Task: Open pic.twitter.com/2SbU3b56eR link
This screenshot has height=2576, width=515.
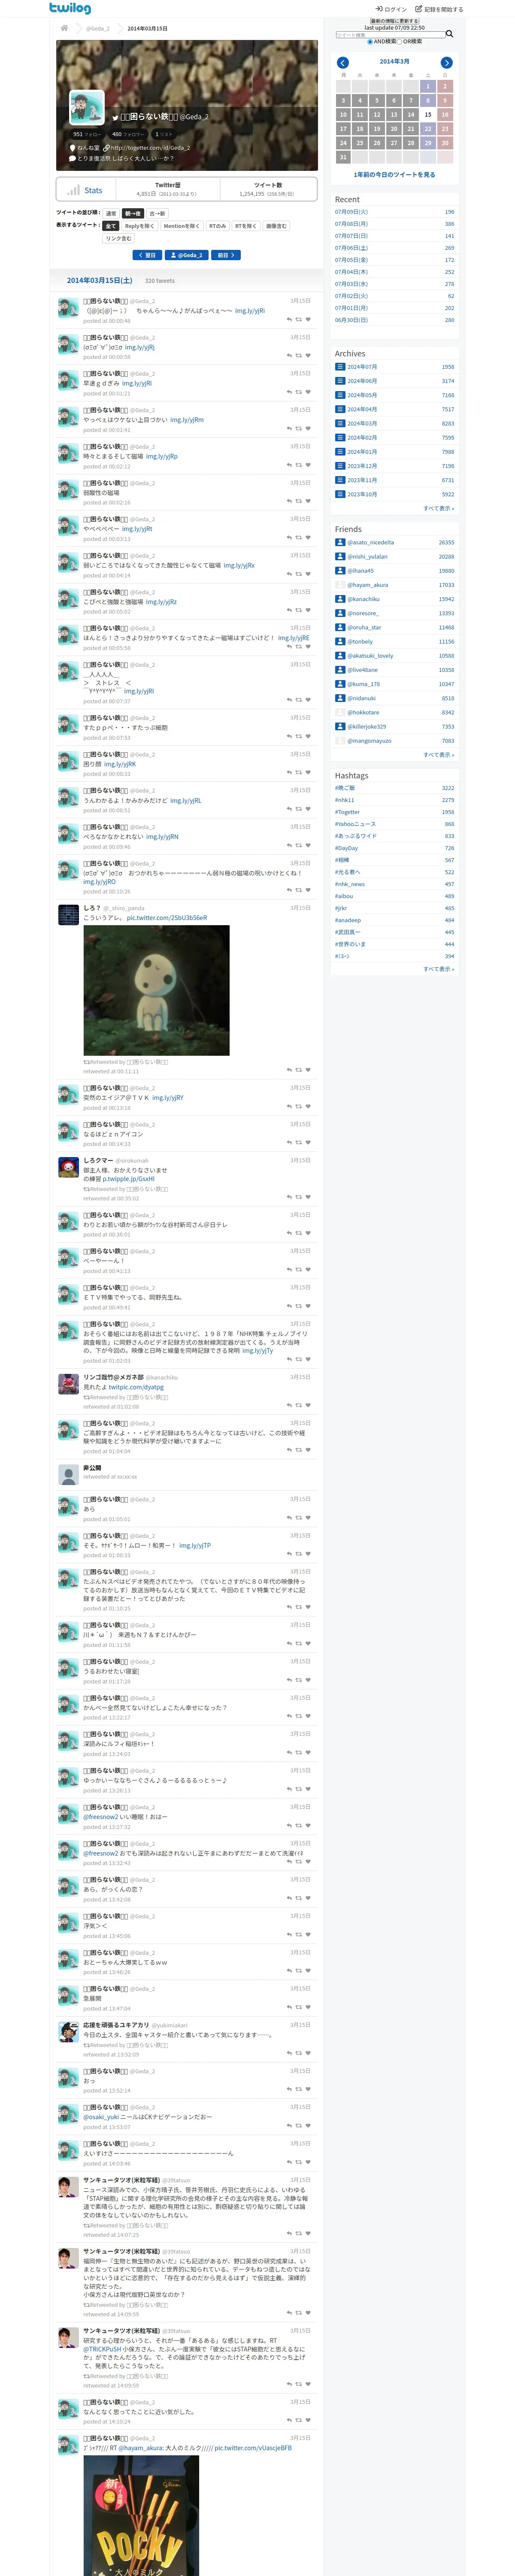Action: (x=167, y=917)
